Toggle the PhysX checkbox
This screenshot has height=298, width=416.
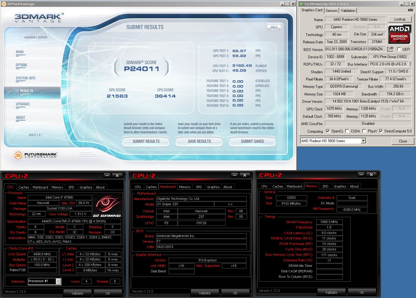point(364,131)
